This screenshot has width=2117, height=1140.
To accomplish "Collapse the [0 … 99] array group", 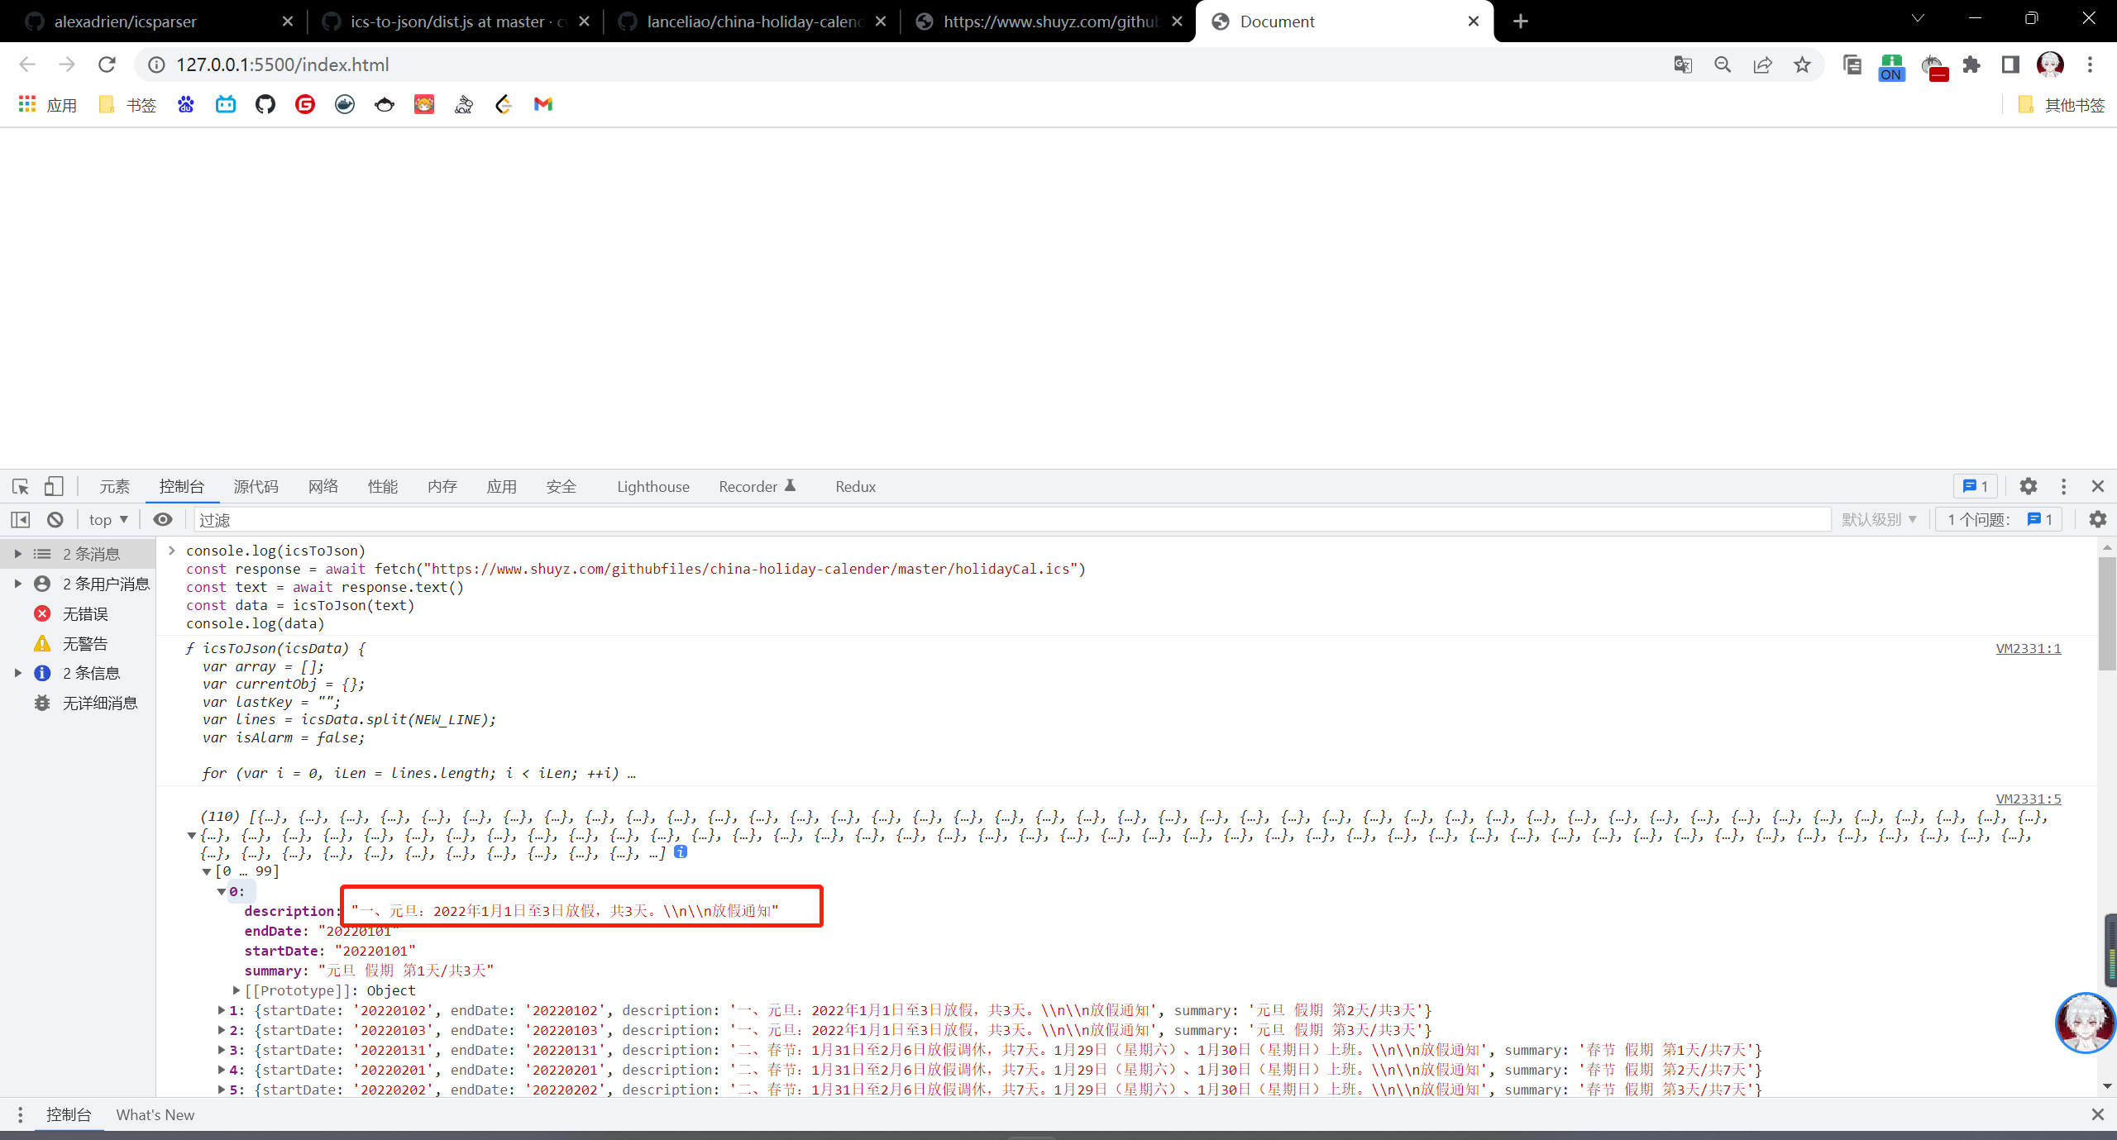I will pyautogui.click(x=207, y=871).
